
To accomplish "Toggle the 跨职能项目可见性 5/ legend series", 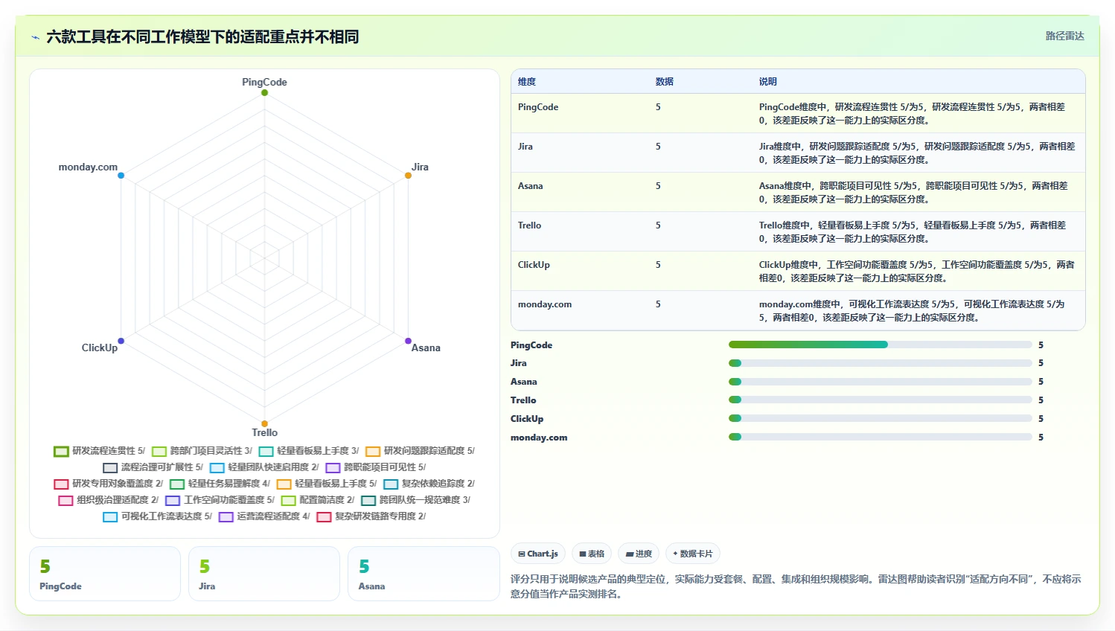I will (x=376, y=467).
